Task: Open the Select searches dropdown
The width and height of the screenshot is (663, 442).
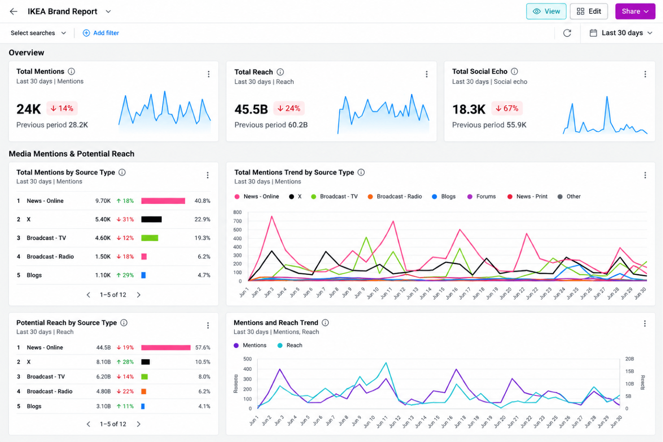Action: tap(39, 33)
